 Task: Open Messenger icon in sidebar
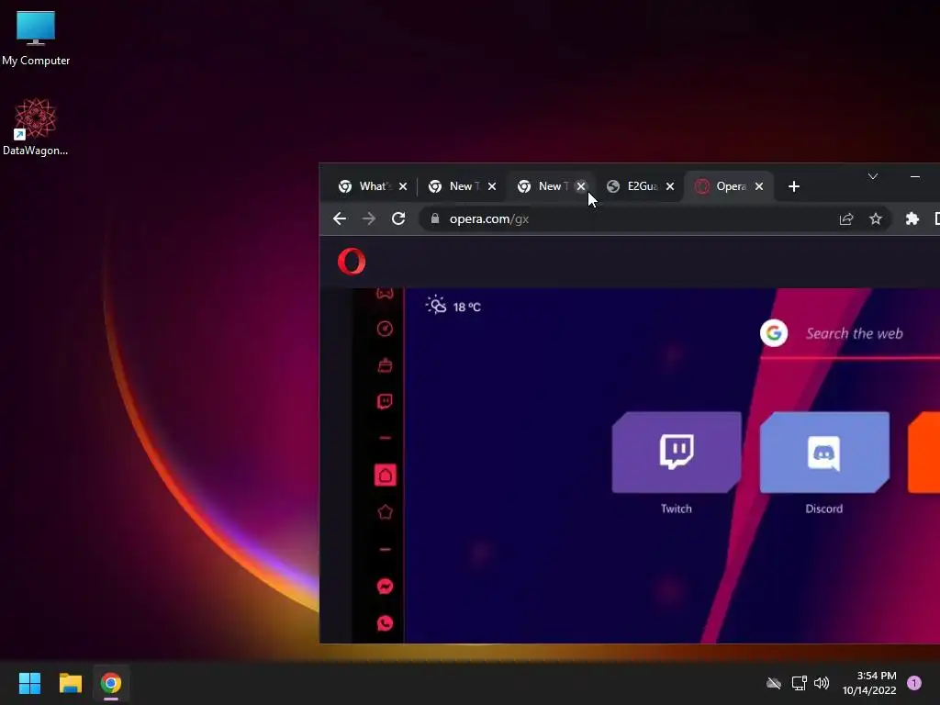pos(385,587)
